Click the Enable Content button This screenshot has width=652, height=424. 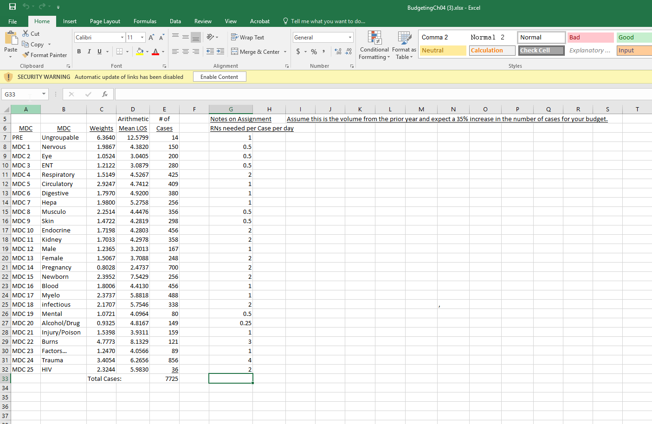click(x=219, y=77)
